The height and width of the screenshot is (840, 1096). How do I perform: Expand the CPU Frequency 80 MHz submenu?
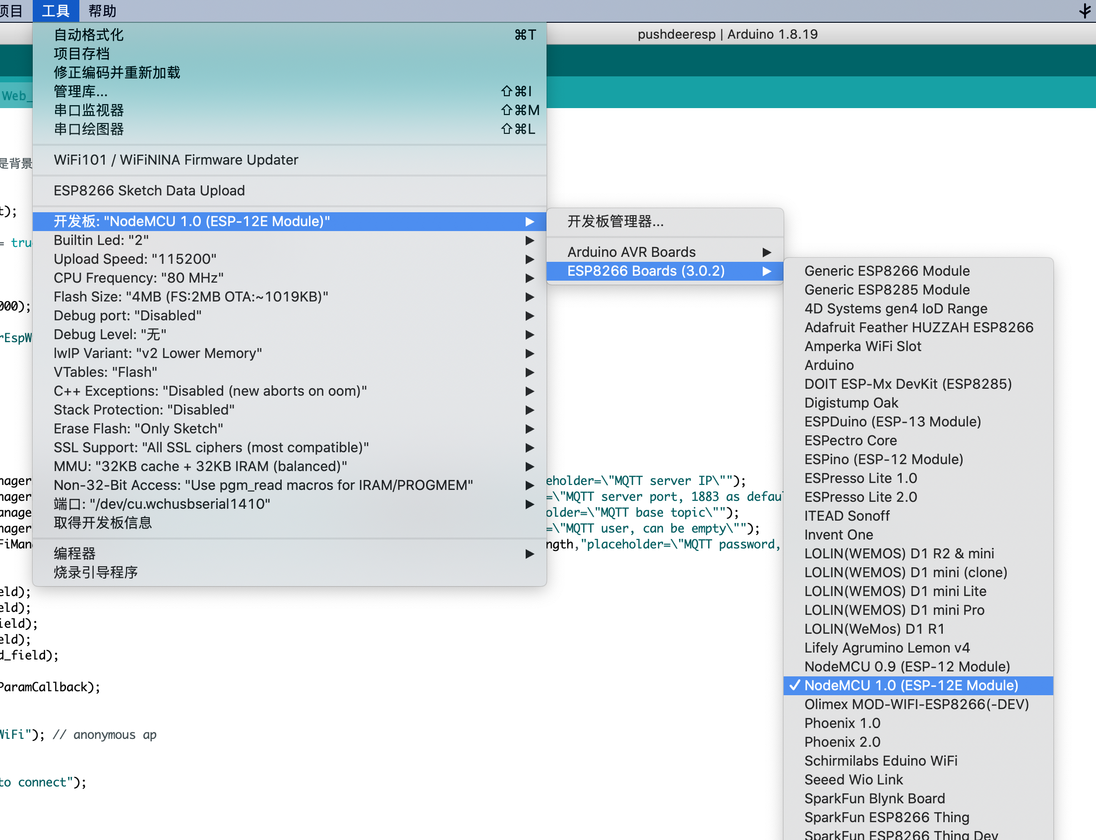[290, 278]
